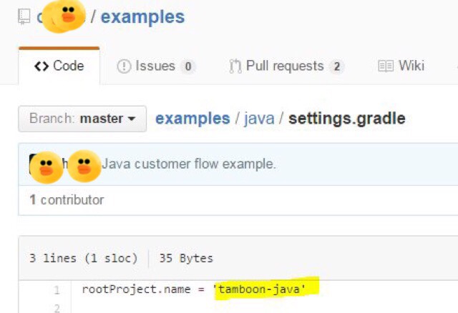The height and width of the screenshot is (313, 458).
Task: Click the Code angle-brackets icon
Action: pyautogui.click(x=42, y=66)
